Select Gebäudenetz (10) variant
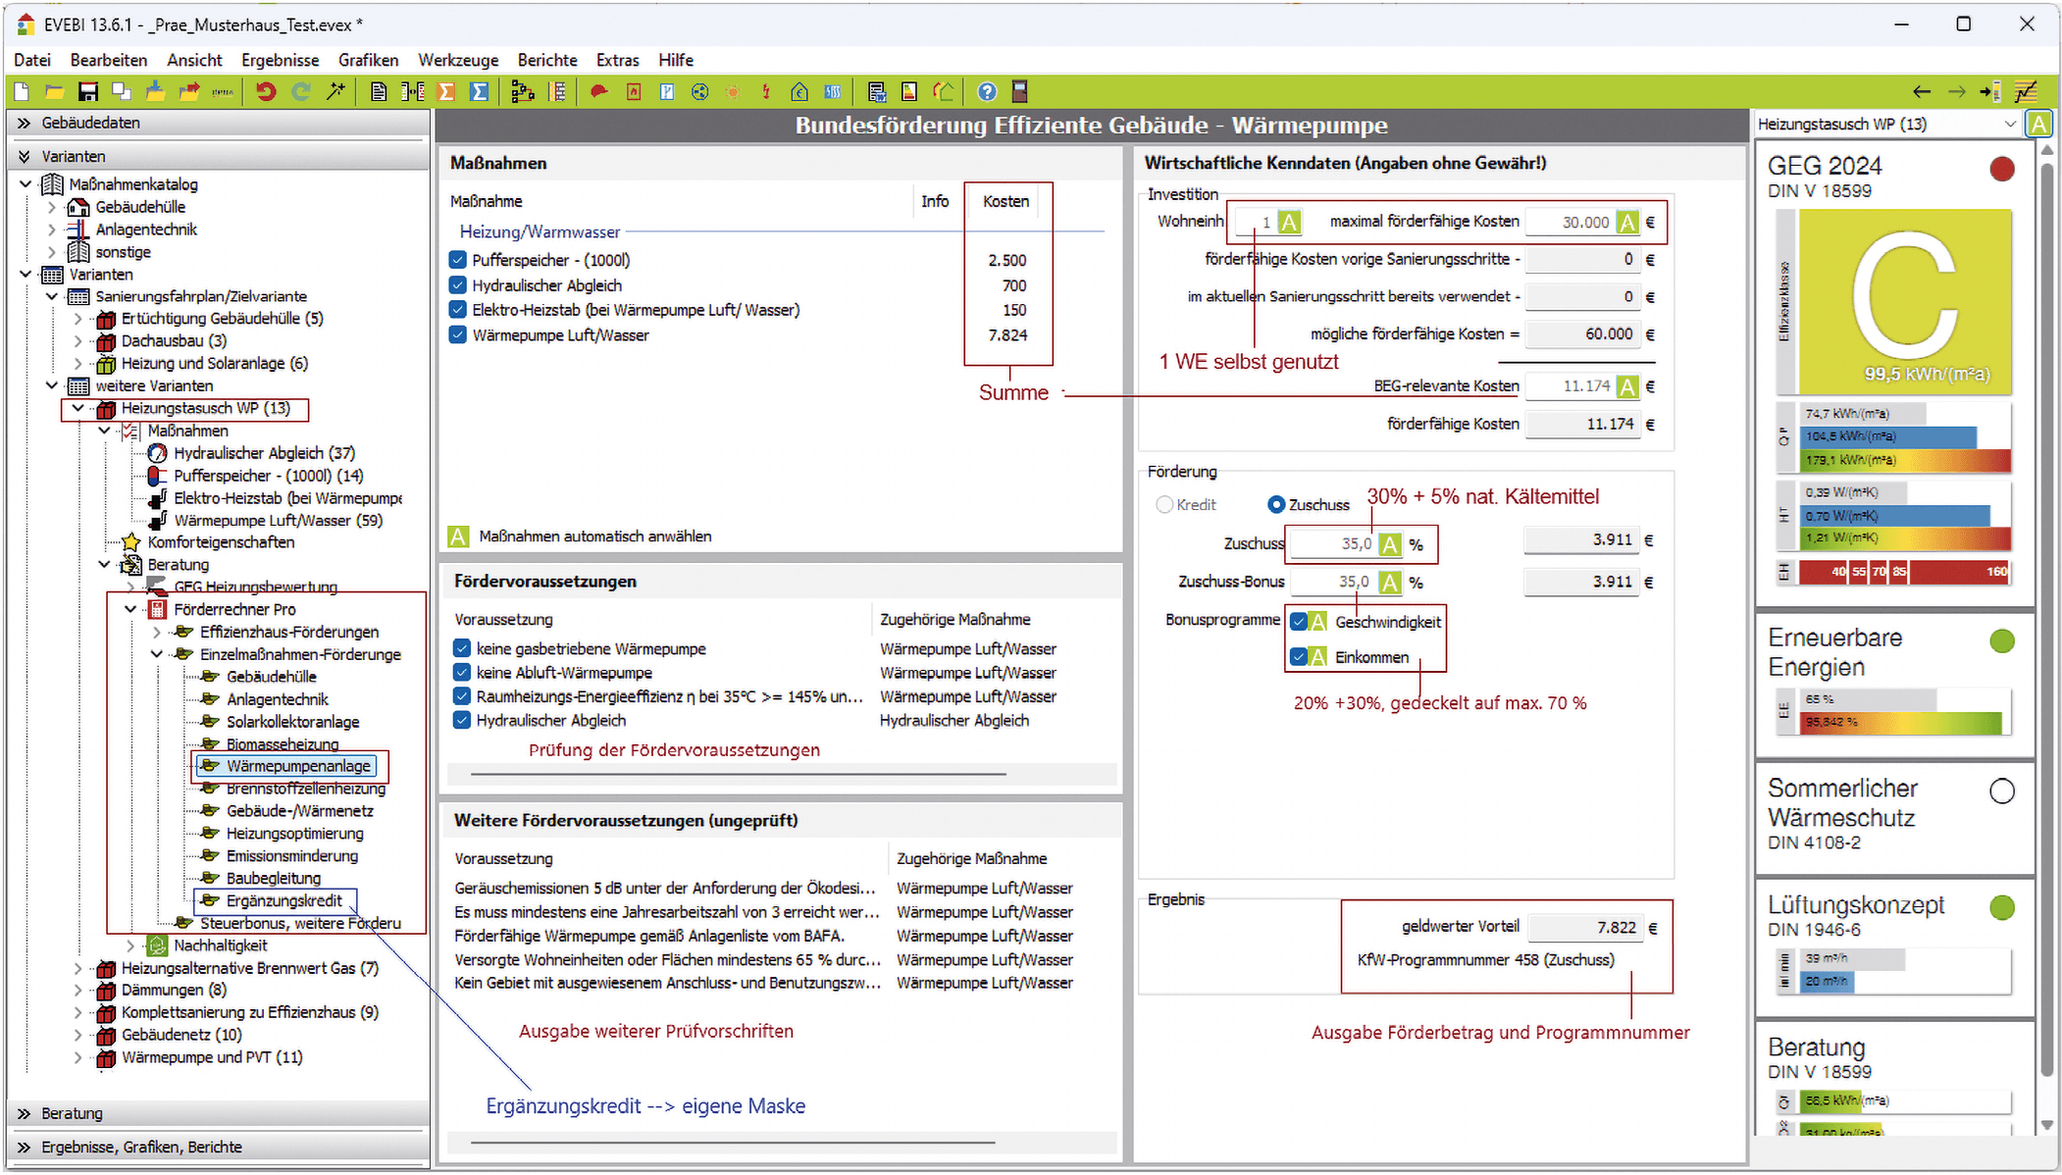This screenshot has height=1175, width=2062. [181, 1035]
